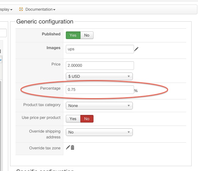Click the Display menu caret arrow
Viewport: 198px width, 171px height.
11,10
